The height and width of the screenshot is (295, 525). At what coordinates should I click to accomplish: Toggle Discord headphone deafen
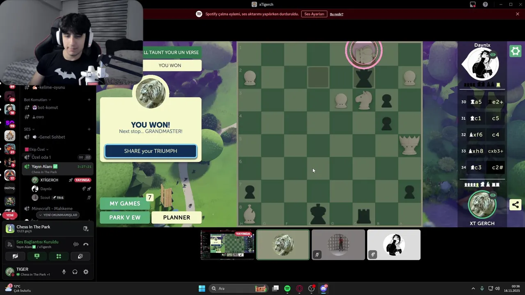[x=75, y=272]
